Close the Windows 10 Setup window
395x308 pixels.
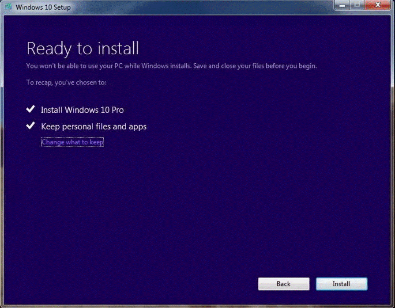pos(378,5)
